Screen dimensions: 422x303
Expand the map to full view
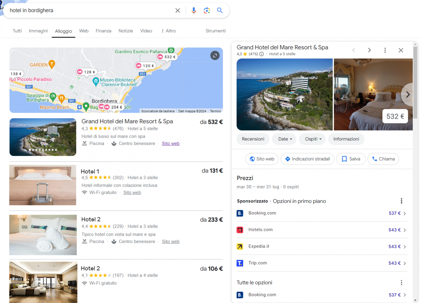click(215, 55)
